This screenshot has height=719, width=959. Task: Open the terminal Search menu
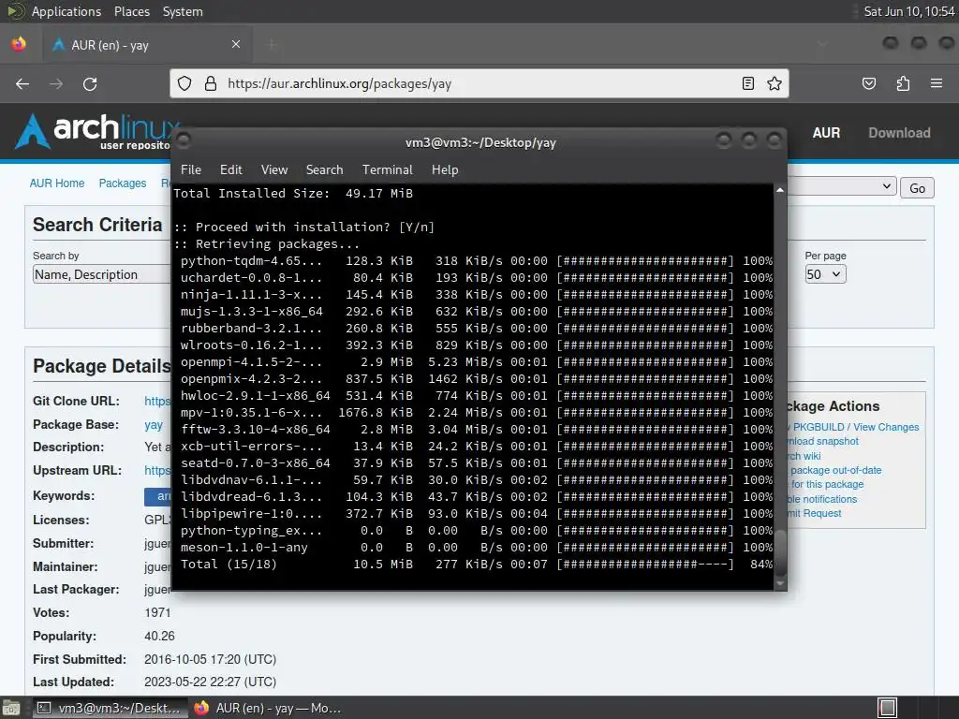[324, 170]
